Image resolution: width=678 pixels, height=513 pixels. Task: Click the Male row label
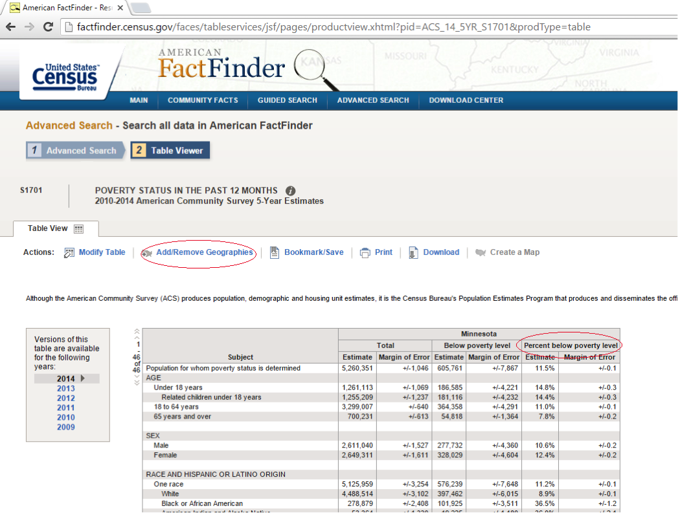(x=161, y=446)
